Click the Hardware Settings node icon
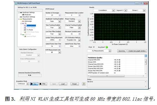Viewport: 157px width, 105px height. pyautogui.click(x=21, y=13)
